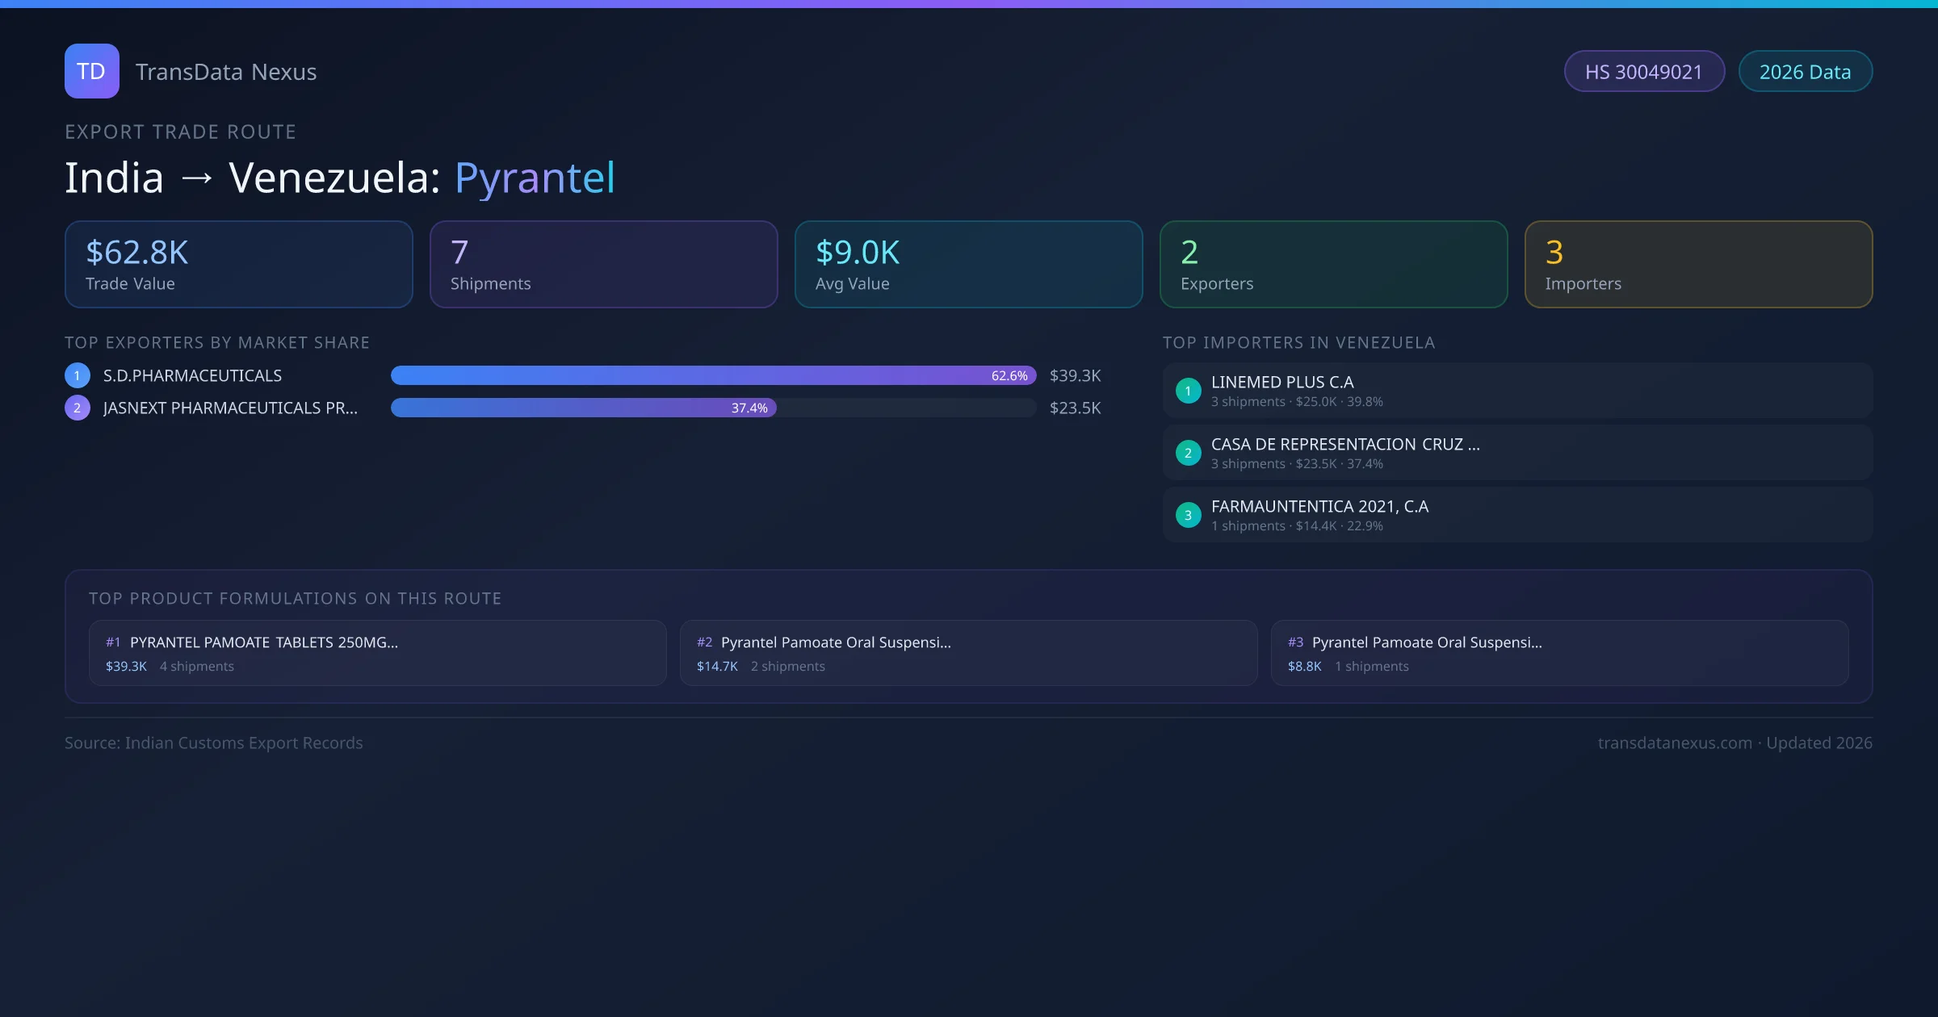This screenshot has height=1017, width=1938.
Task: Open the $62.8K Trade Value card
Action: (x=238, y=265)
